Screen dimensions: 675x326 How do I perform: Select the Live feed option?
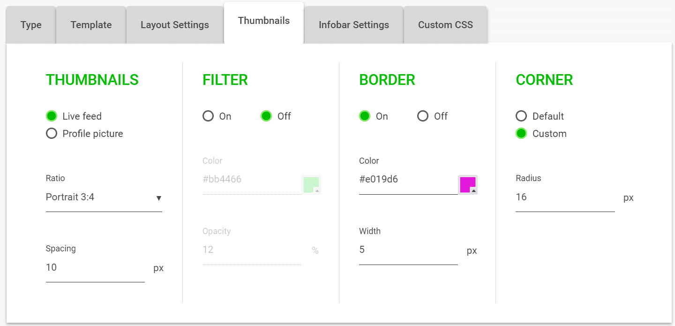[52, 116]
